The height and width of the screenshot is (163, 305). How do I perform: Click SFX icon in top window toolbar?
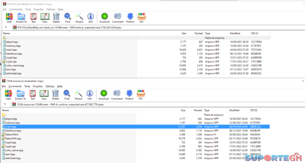coord(141,18)
